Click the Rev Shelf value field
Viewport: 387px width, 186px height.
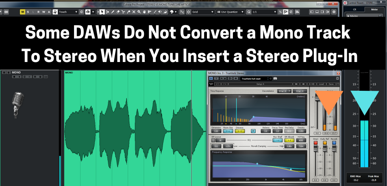point(277,140)
